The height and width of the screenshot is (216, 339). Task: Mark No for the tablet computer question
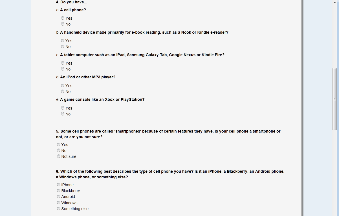(63, 69)
